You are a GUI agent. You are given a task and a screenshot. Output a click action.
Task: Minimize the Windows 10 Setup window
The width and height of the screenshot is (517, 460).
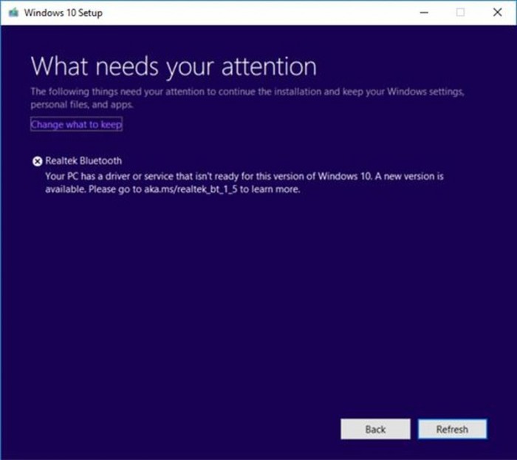click(424, 13)
